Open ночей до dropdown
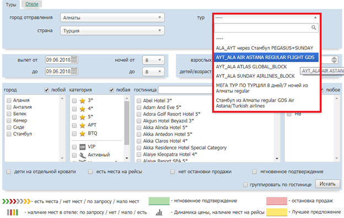The width and height of the screenshot is (344, 218). point(153,72)
